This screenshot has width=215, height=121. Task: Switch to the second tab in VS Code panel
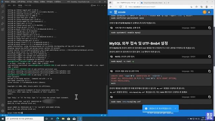tap(14, 5)
